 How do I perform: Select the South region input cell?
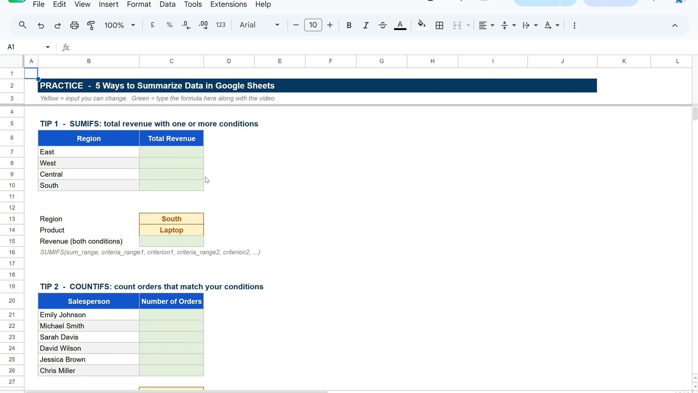pyautogui.click(x=171, y=219)
